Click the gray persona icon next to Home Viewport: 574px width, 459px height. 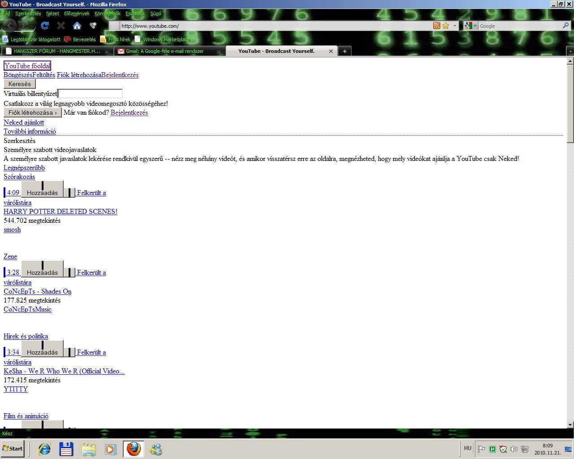point(93,26)
